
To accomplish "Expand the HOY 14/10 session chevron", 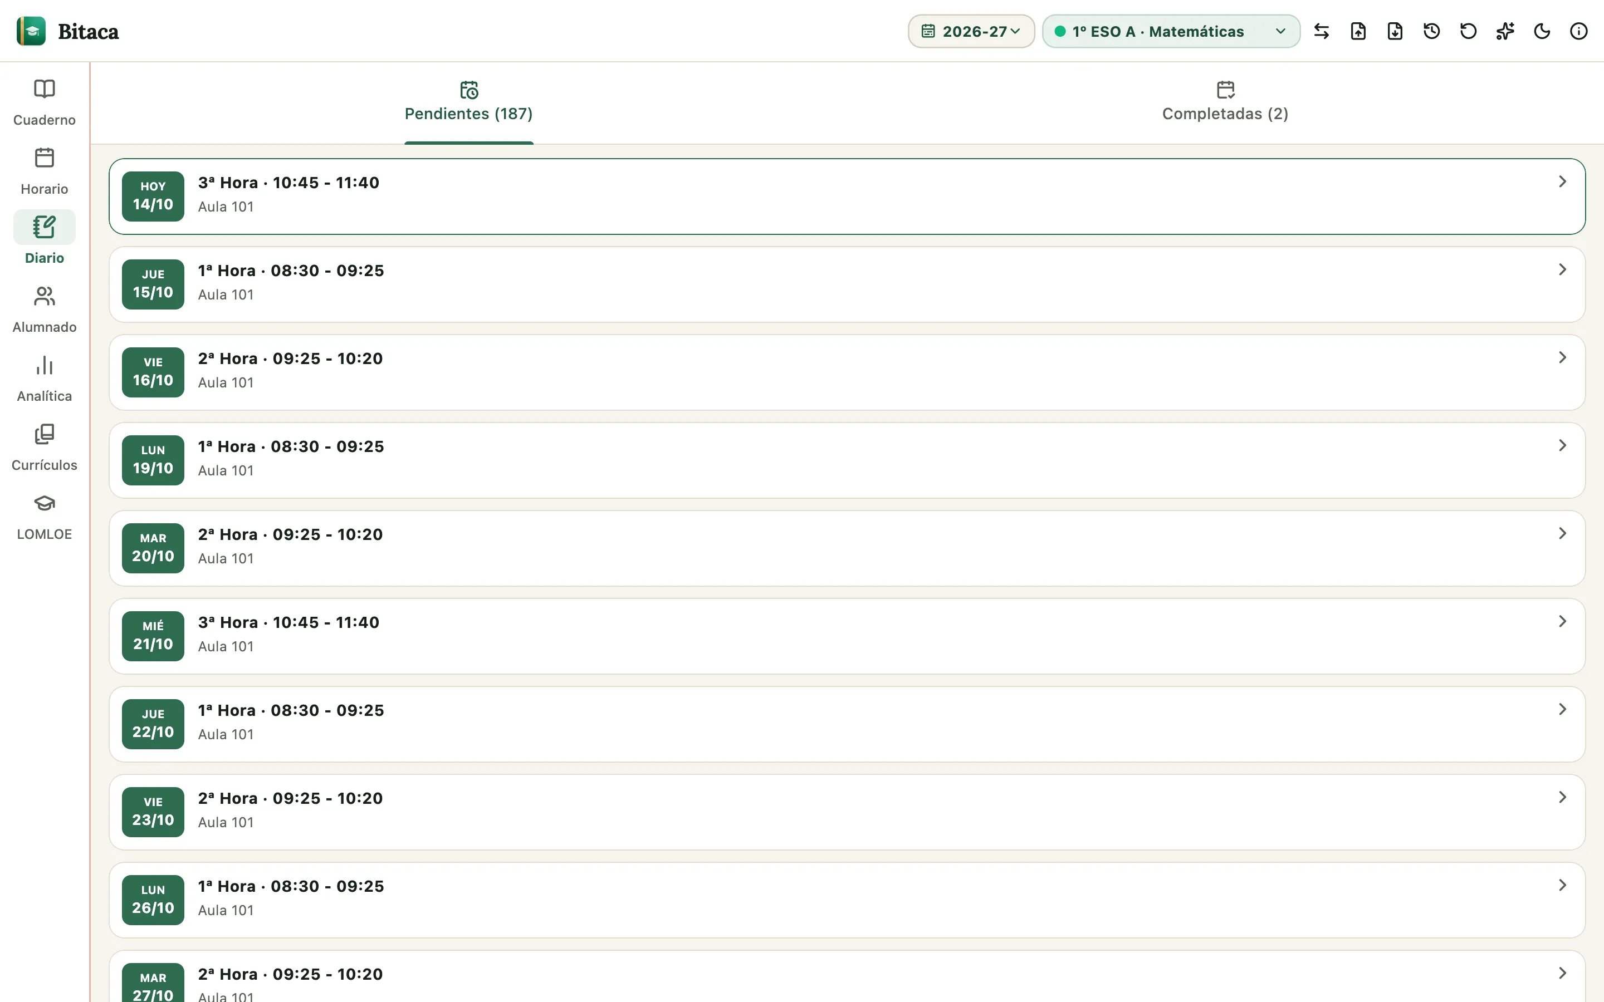I will pos(1562,181).
